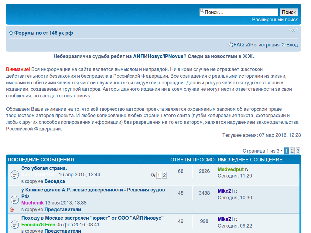Go to last post by MikeZI at 09:22
311x233 pixels.
(x=236, y=220)
